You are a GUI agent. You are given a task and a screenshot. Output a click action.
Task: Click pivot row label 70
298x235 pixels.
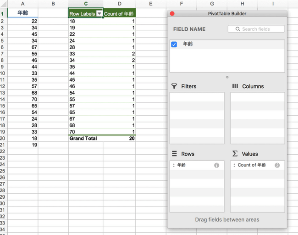pyautogui.click(x=86, y=132)
